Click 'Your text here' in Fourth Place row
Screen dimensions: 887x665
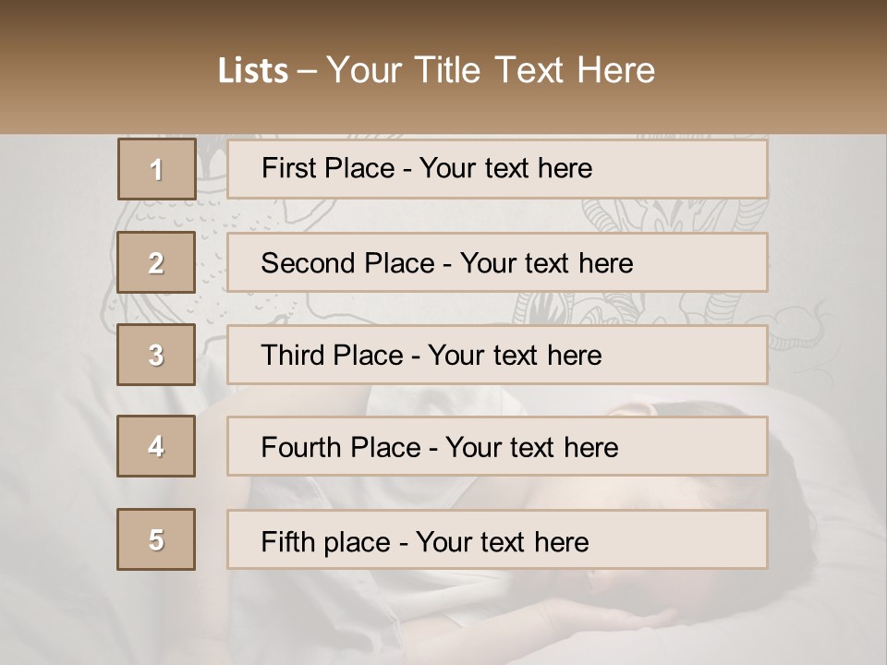tap(531, 448)
